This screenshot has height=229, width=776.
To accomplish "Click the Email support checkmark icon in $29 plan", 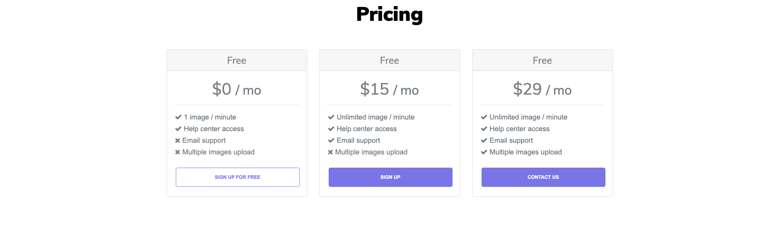I will [x=484, y=140].
